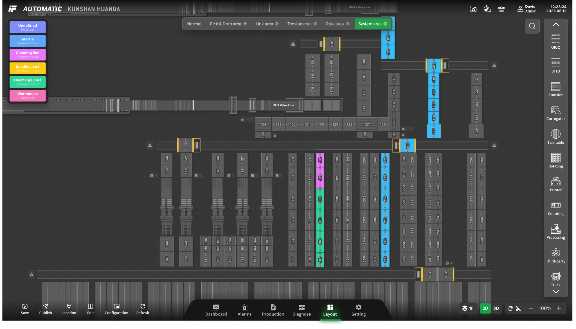Switch to the Diagnose tab
Image resolution: width=576 pixels, height=329 pixels.
301,310
